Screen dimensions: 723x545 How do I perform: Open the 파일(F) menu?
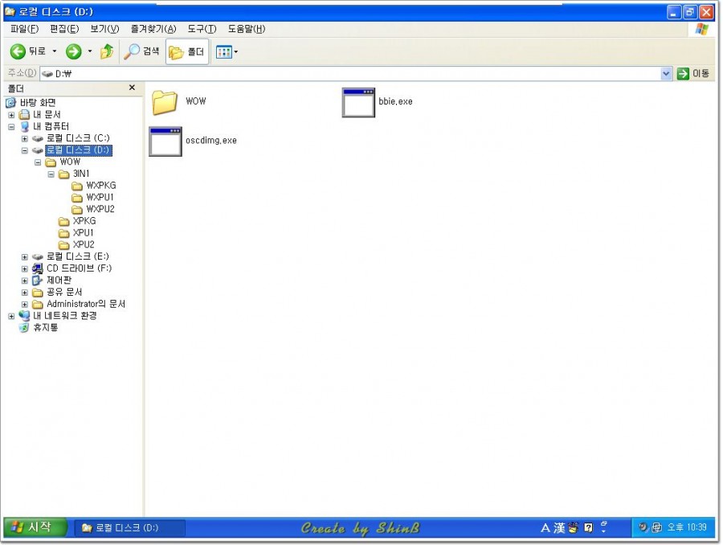coord(24,29)
